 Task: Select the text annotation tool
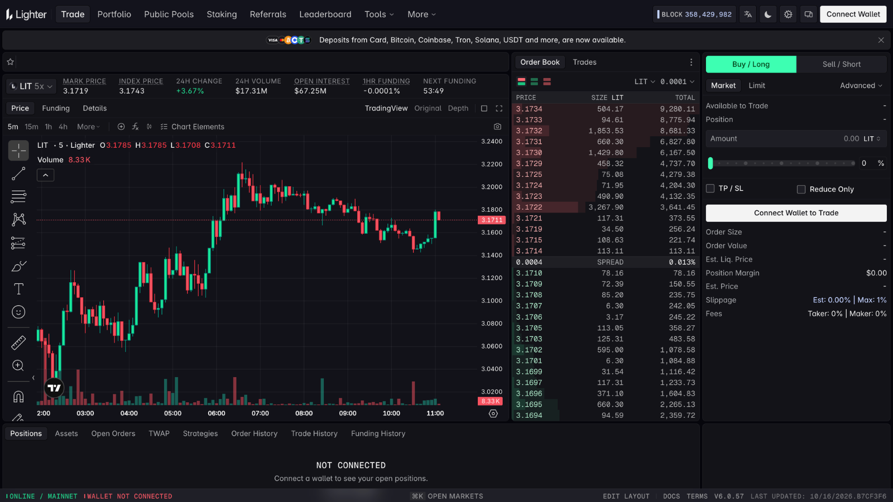[18, 289]
